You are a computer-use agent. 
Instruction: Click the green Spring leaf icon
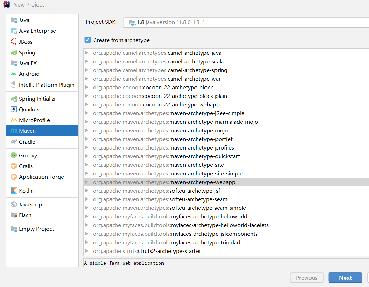(x=14, y=53)
